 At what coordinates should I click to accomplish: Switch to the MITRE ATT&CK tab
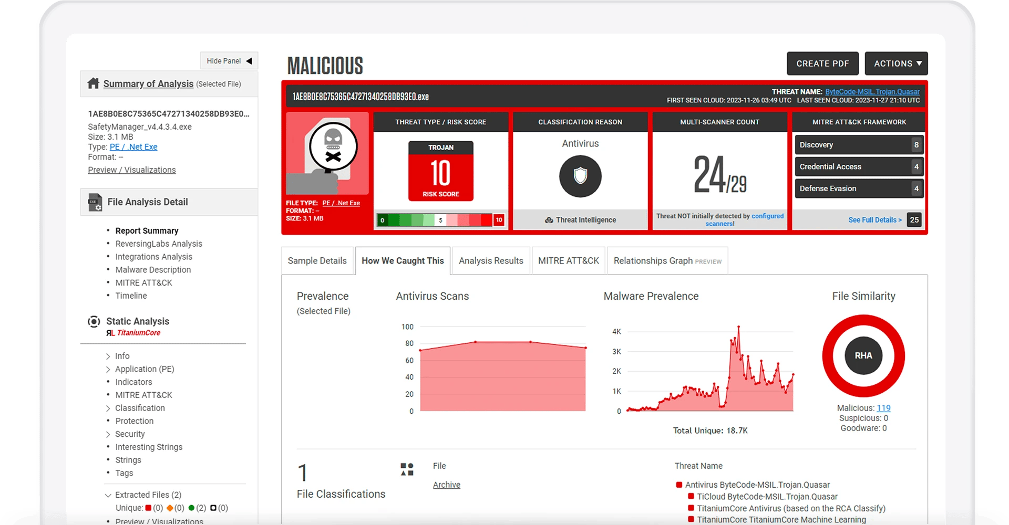[x=569, y=261]
